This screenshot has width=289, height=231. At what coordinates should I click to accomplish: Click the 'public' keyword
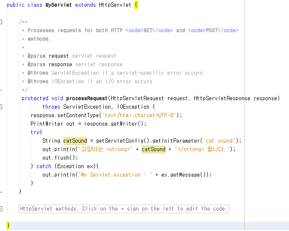coord(15,5)
